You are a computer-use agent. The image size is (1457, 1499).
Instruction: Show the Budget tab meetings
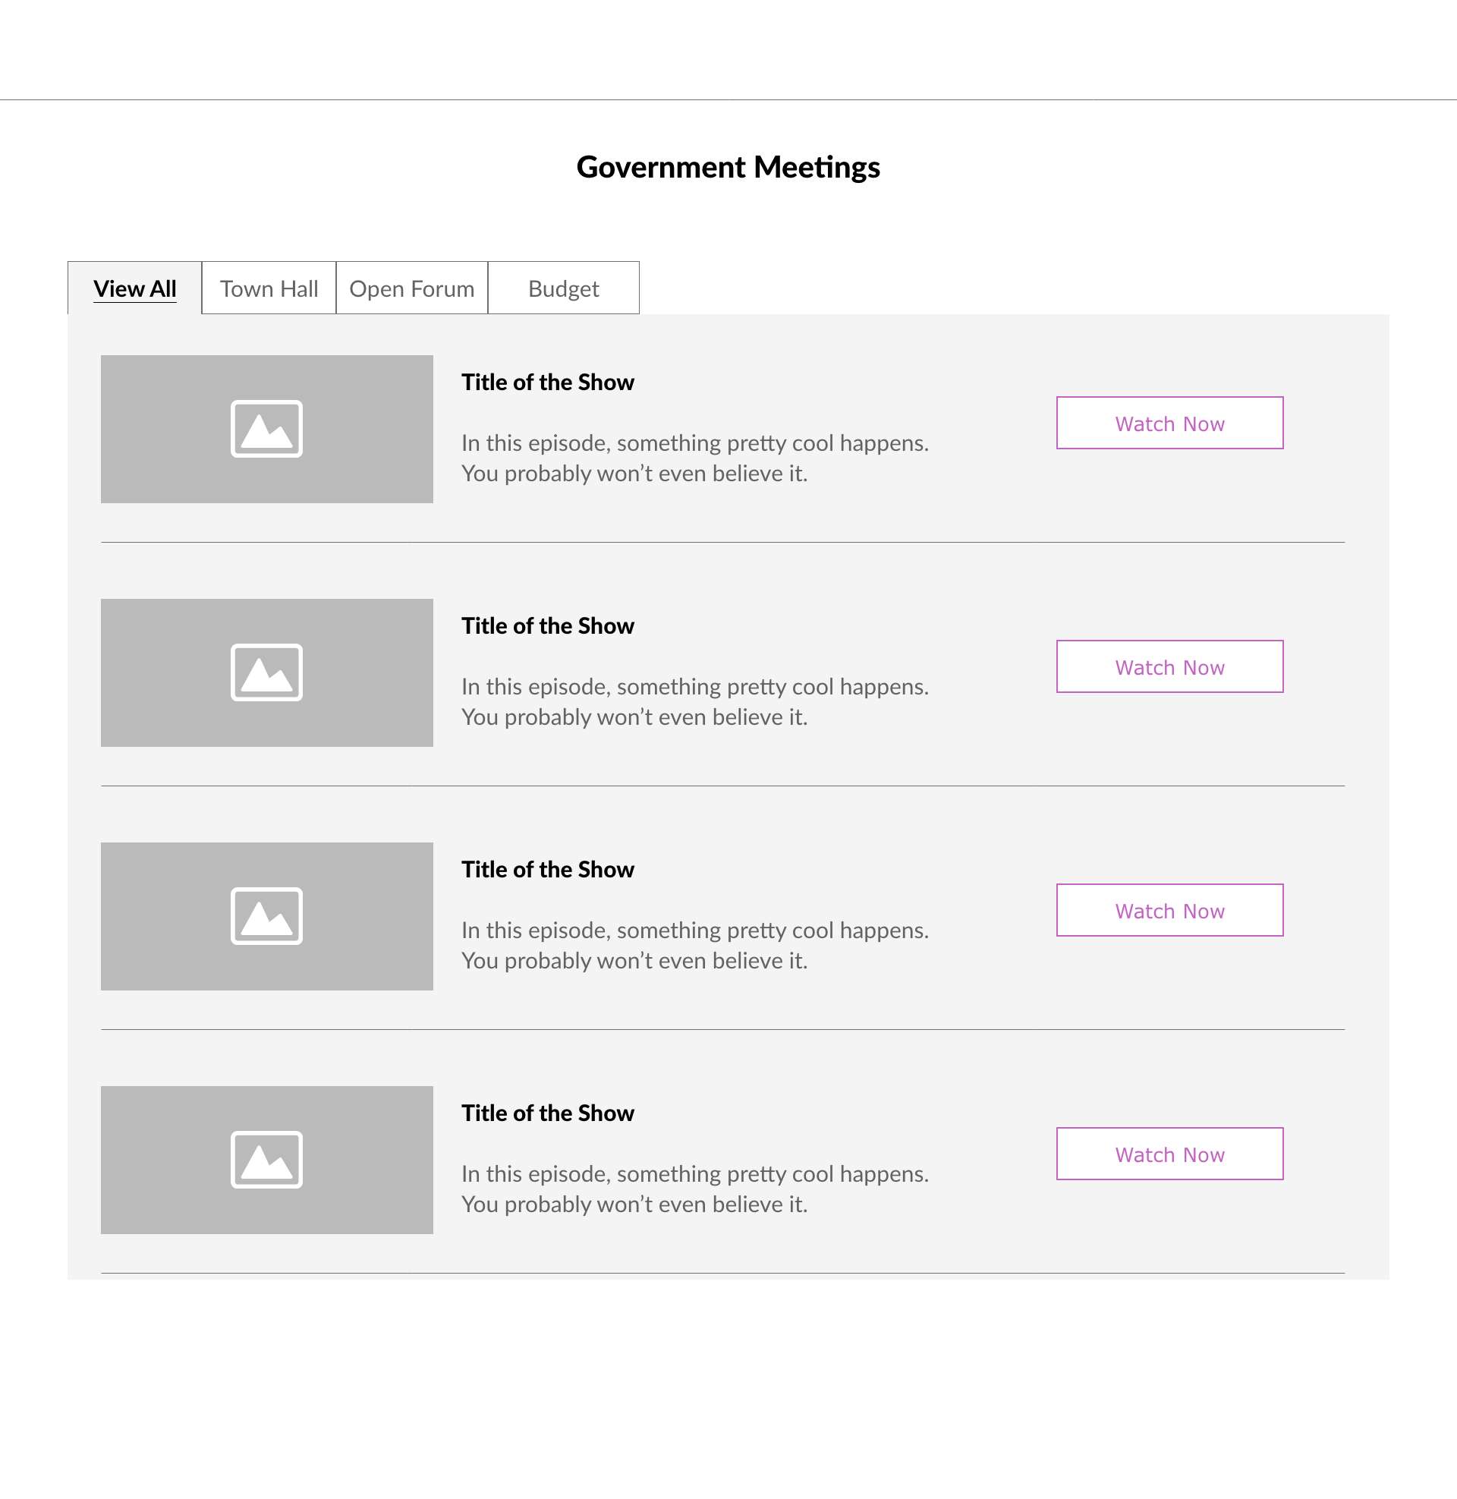563,288
